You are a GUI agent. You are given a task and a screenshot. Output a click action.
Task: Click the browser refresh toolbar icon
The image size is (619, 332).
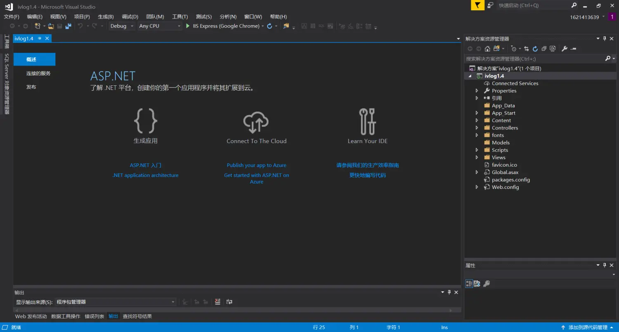click(269, 26)
